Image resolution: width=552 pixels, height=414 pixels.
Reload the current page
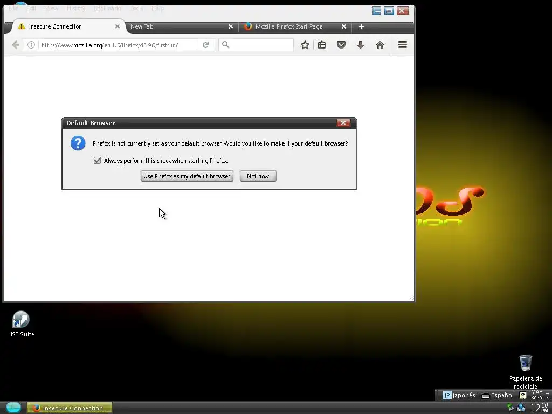click(x=205, y=45)
